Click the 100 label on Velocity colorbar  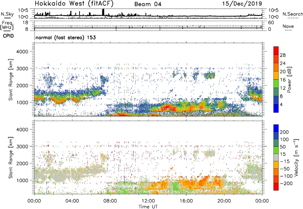pos(284,139)
